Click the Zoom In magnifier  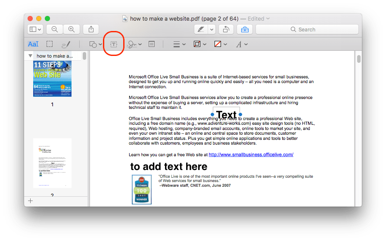pyautogui.click(x=72, y=30)
